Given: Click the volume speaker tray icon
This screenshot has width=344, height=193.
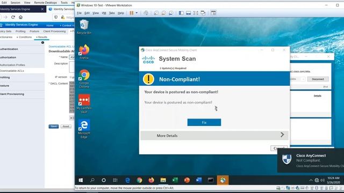Looking at the screenshot, I should 322,180.
